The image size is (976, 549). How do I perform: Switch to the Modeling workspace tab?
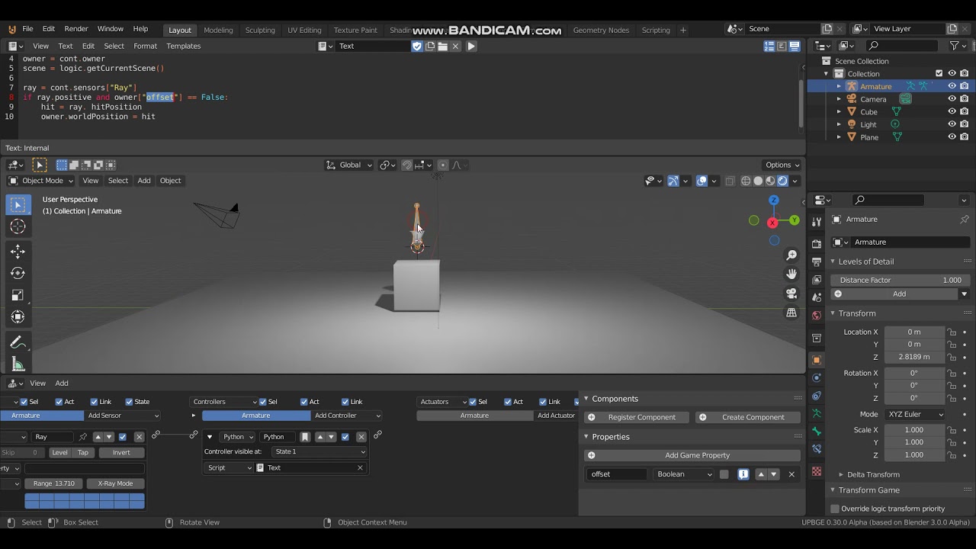pos(218,30)
